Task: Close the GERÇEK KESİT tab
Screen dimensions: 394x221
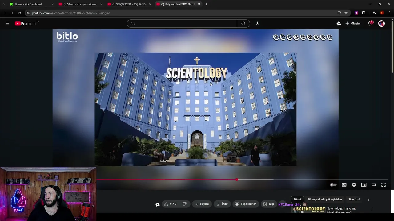Action: (150, 4)
